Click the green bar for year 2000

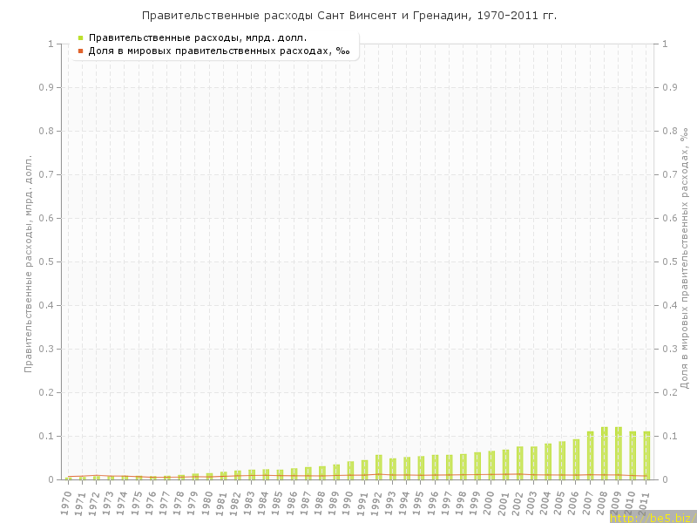click(x=491, y=465)
